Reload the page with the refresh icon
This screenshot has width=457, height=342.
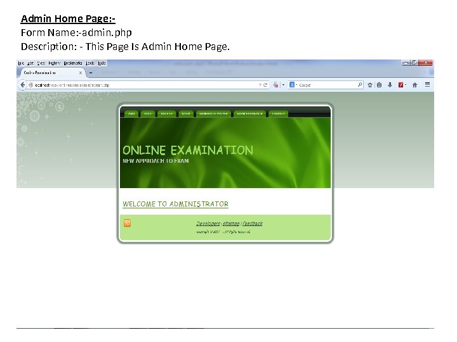click(x=265, y=85)
